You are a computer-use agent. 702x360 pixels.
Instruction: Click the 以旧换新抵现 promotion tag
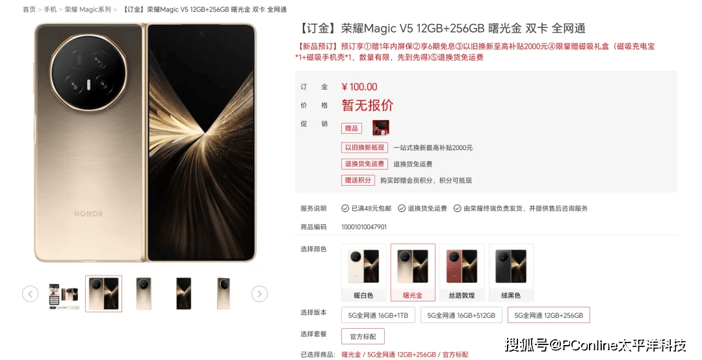click(x=365, y=148)
